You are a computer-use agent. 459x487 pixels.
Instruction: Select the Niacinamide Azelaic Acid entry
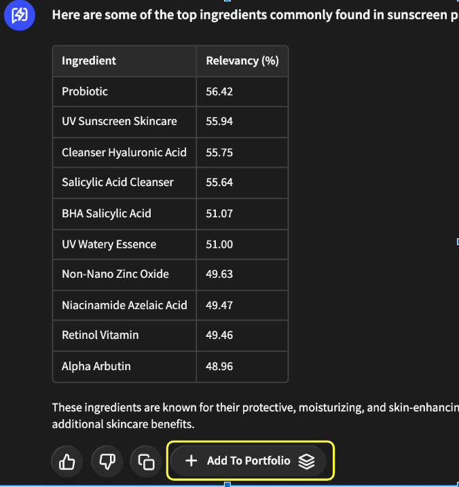point(124,305)
